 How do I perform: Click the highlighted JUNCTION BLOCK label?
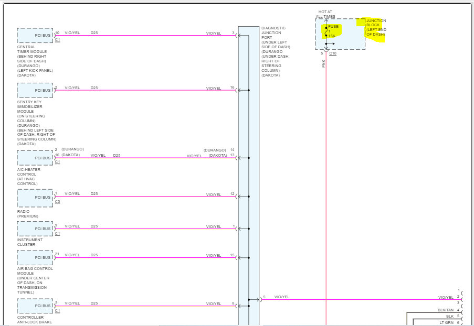click(376, 27)
